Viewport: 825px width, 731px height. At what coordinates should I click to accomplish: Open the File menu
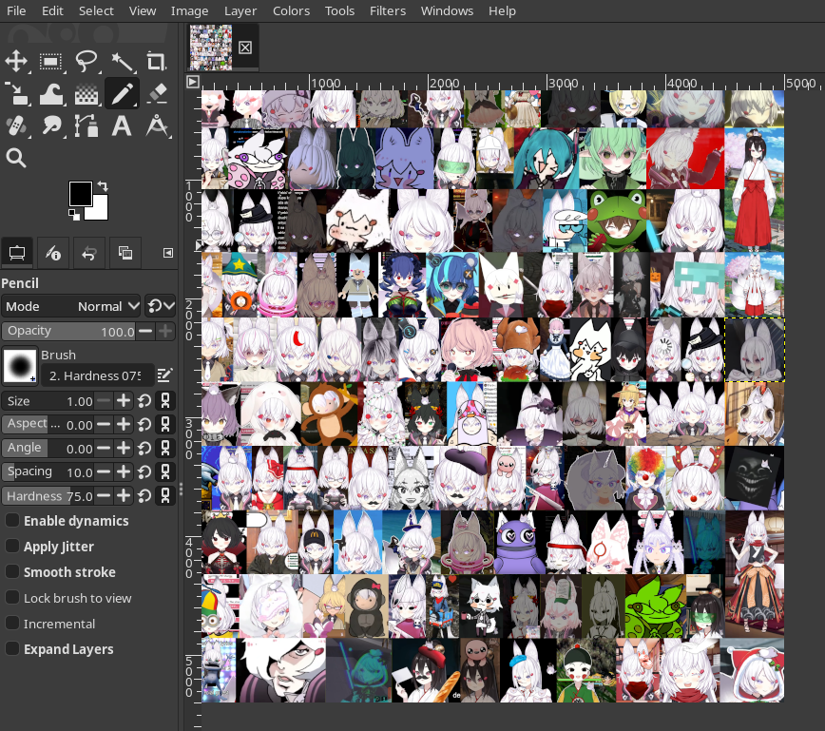coord(16,10)
